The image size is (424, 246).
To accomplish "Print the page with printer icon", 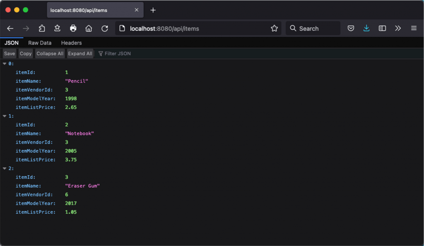I will tap(73, 29).
